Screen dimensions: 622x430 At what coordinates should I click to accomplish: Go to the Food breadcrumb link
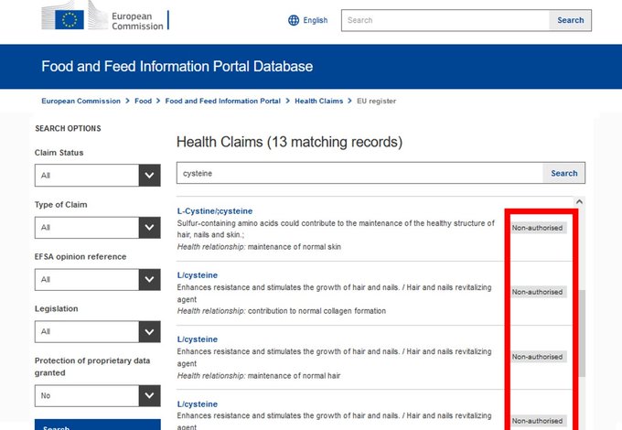pos(143,101)
